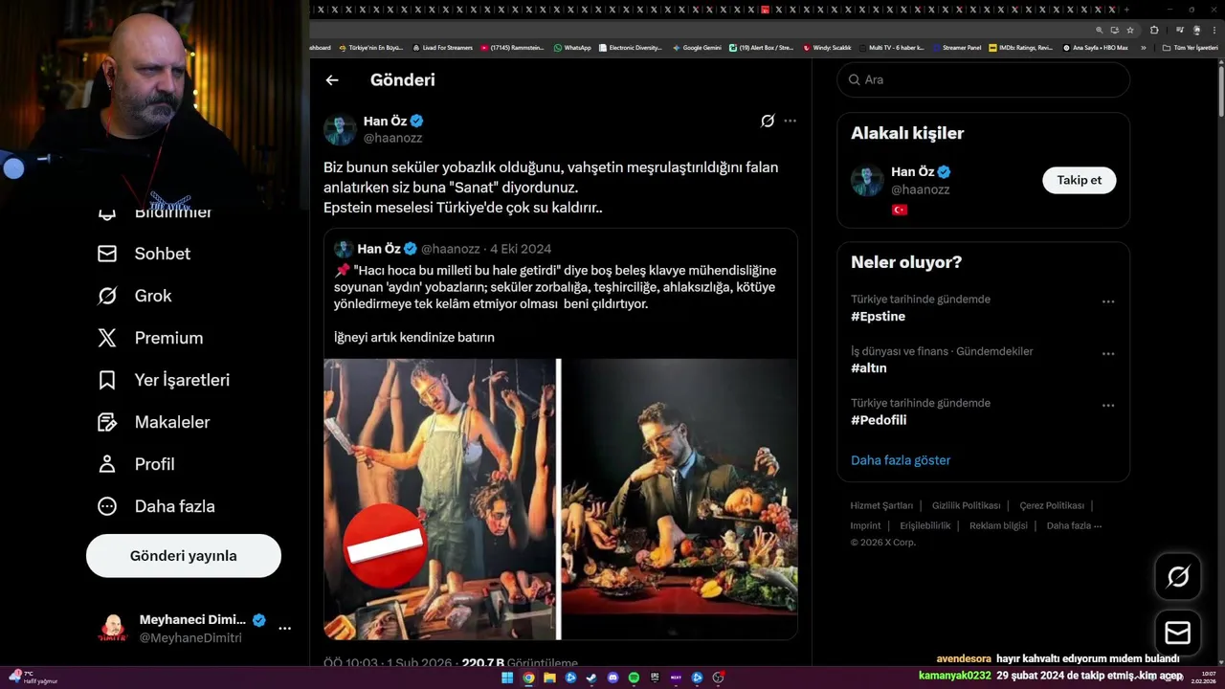Image resolution: width=1225 pixels, height=689 pixels.
Task: Click the Meyhaneci Dimitri account avatar
Action: (113, 629)
